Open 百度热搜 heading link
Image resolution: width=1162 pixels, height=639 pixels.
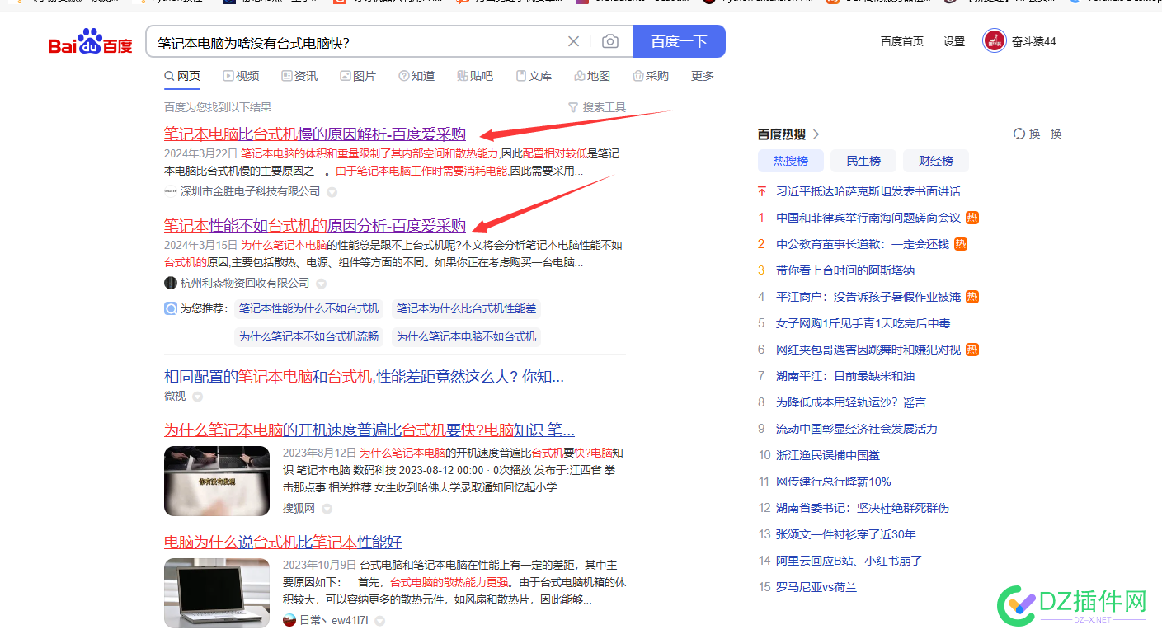[x=789, y=134]
